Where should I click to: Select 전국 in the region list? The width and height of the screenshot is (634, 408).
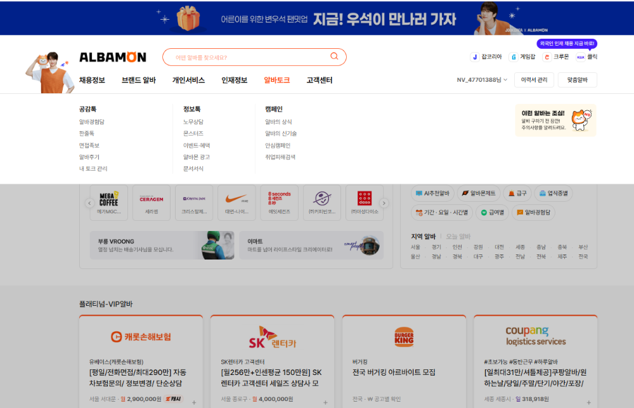coord(583,256)
